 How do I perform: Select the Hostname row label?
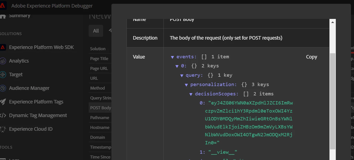pos(100,127)
